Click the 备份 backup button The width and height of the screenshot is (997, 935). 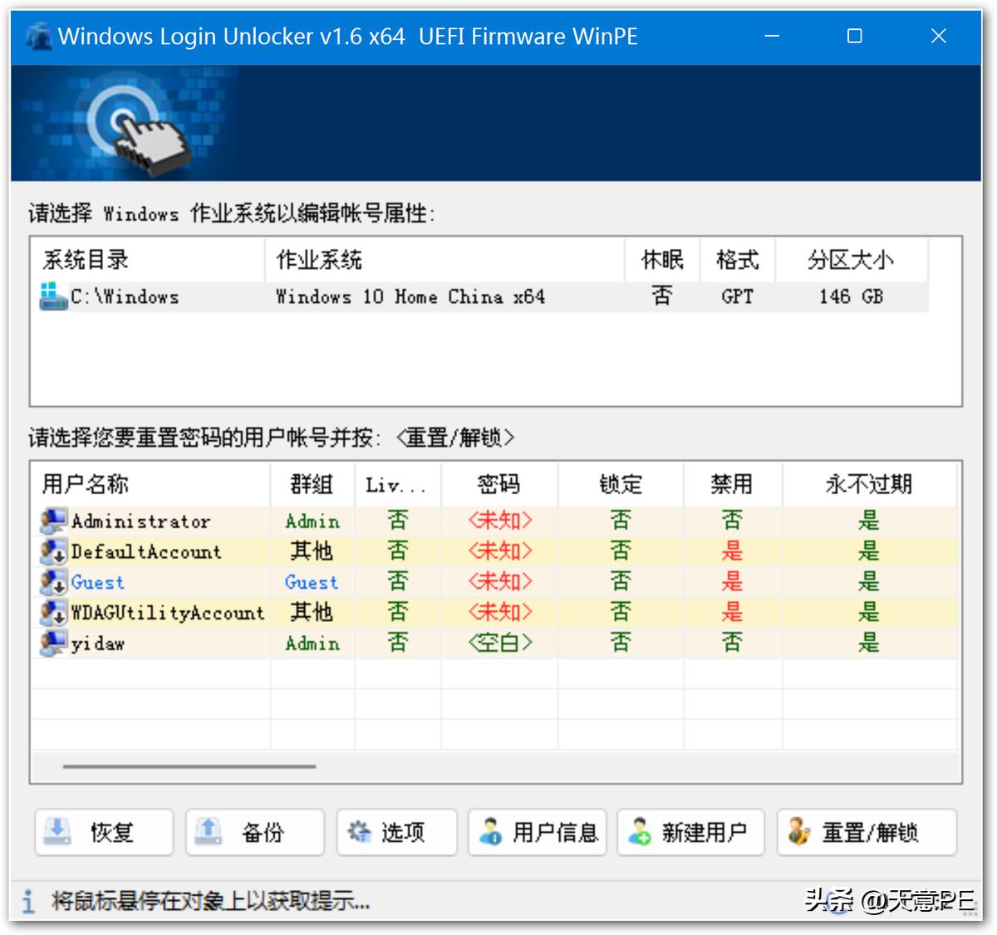tap(255, 832)
